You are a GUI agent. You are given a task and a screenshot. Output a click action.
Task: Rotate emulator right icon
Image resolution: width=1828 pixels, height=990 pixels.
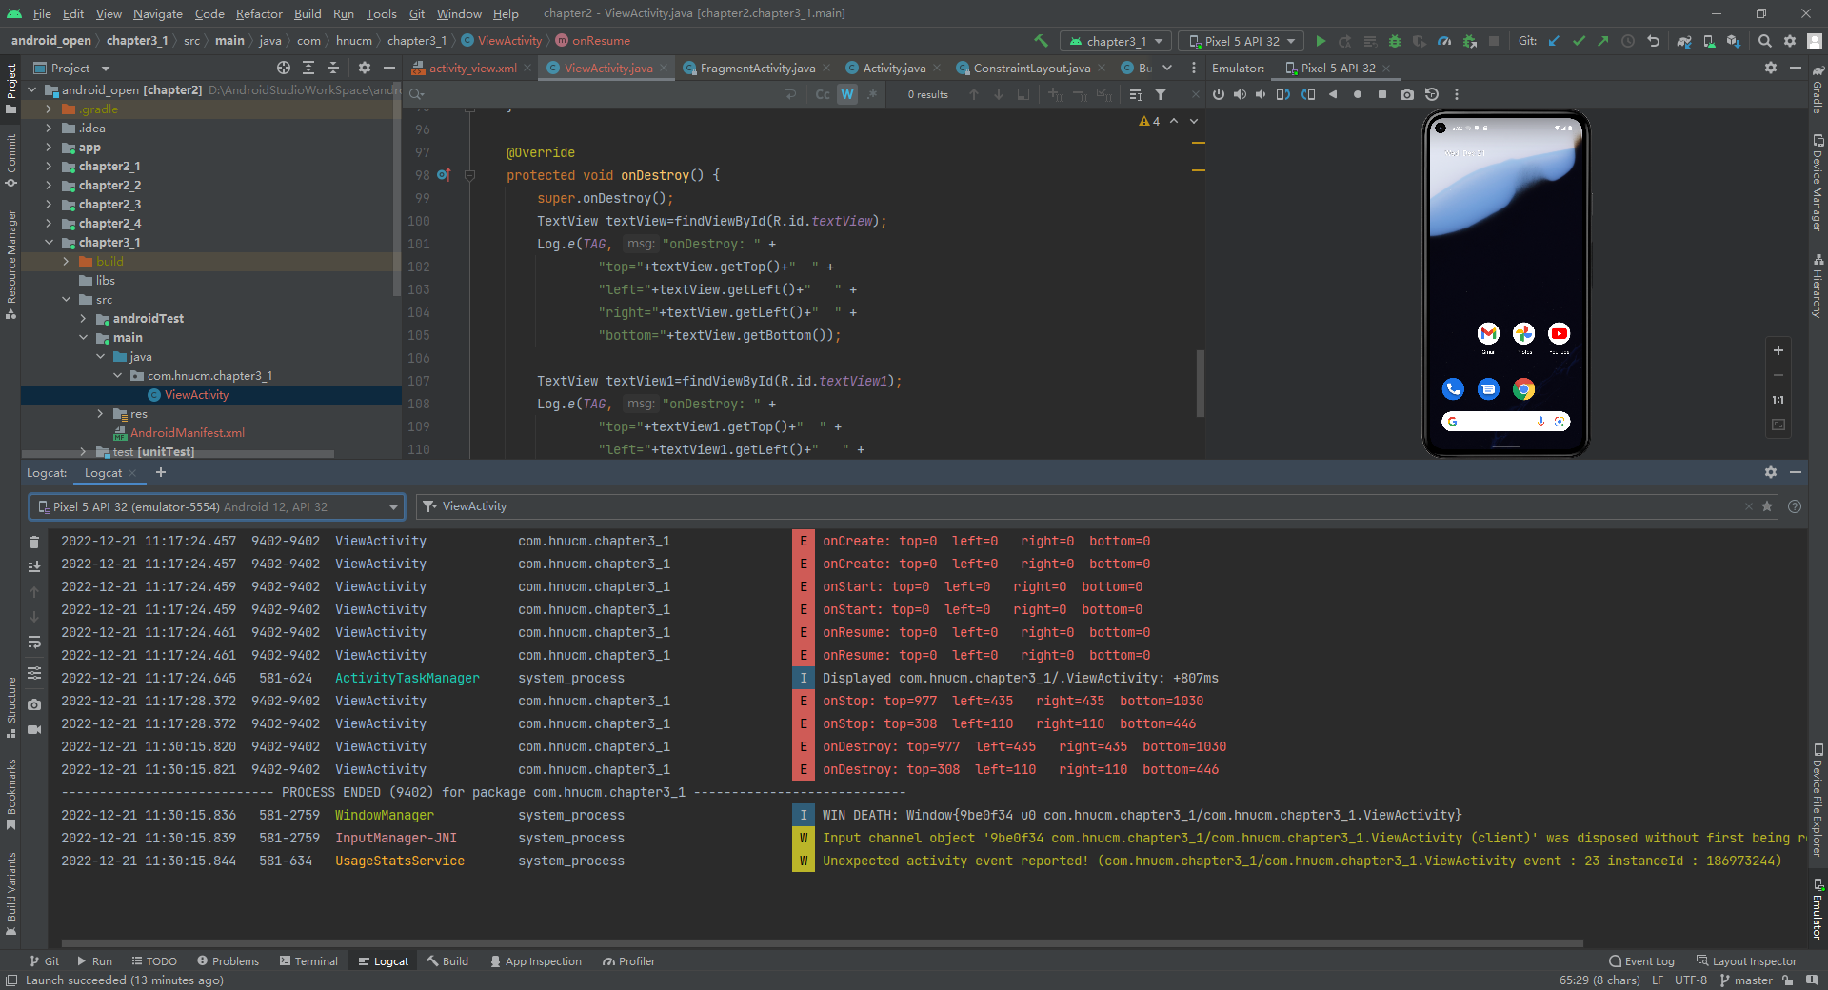click(1308, 94)
